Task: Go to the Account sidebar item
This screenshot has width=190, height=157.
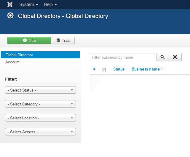Action: (12, 62)
